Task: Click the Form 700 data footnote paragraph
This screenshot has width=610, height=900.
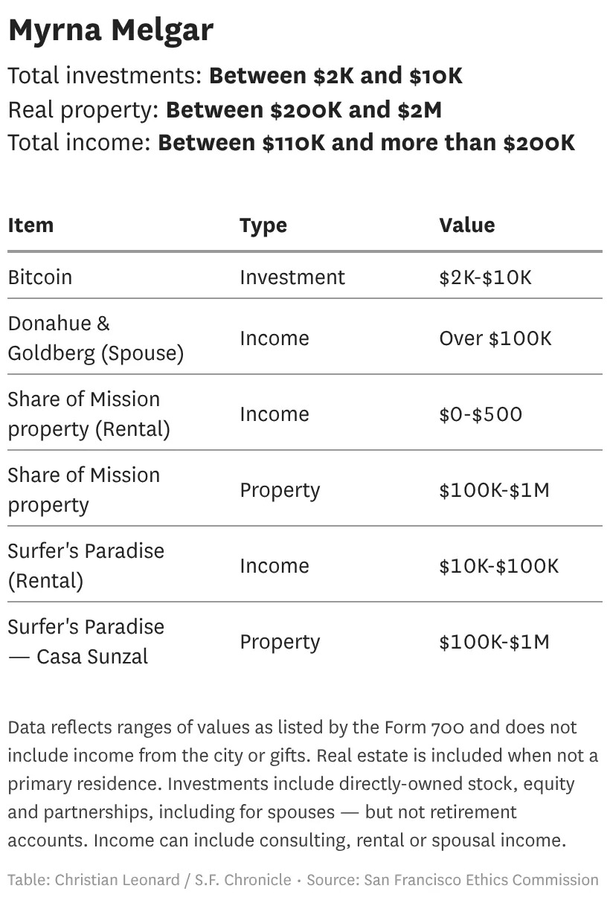Action: (303, 784)
